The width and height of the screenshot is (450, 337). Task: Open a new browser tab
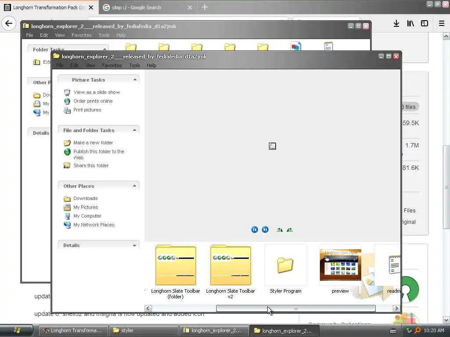205,7
